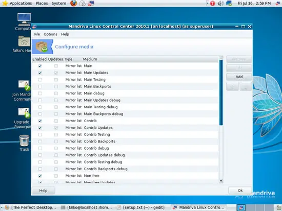Tick Updates checkbox for Main Backports

tap(56, 86)
